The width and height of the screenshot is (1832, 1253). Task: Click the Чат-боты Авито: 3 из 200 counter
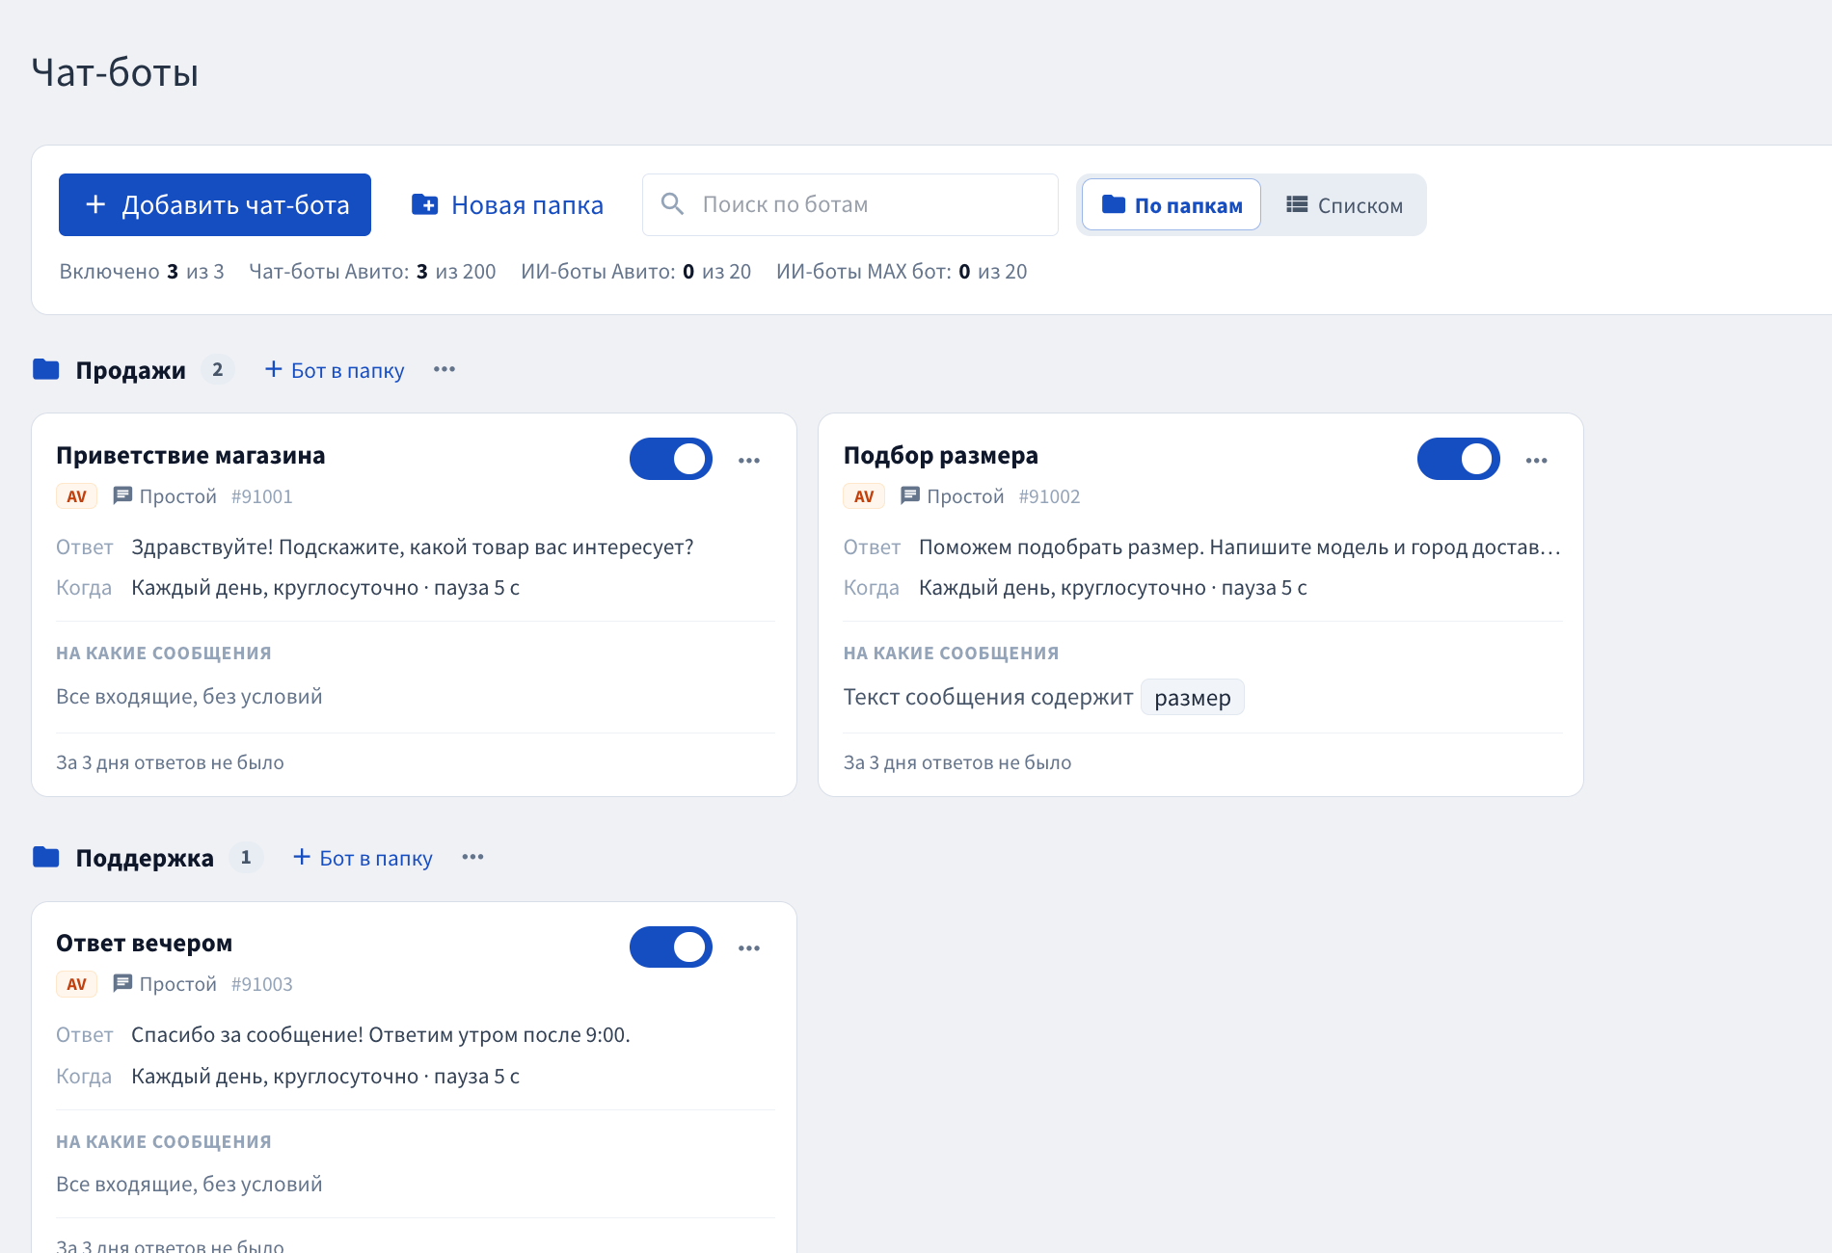pos(372,272)
